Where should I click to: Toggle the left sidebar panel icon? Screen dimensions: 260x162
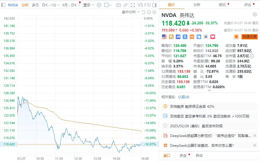3,5
